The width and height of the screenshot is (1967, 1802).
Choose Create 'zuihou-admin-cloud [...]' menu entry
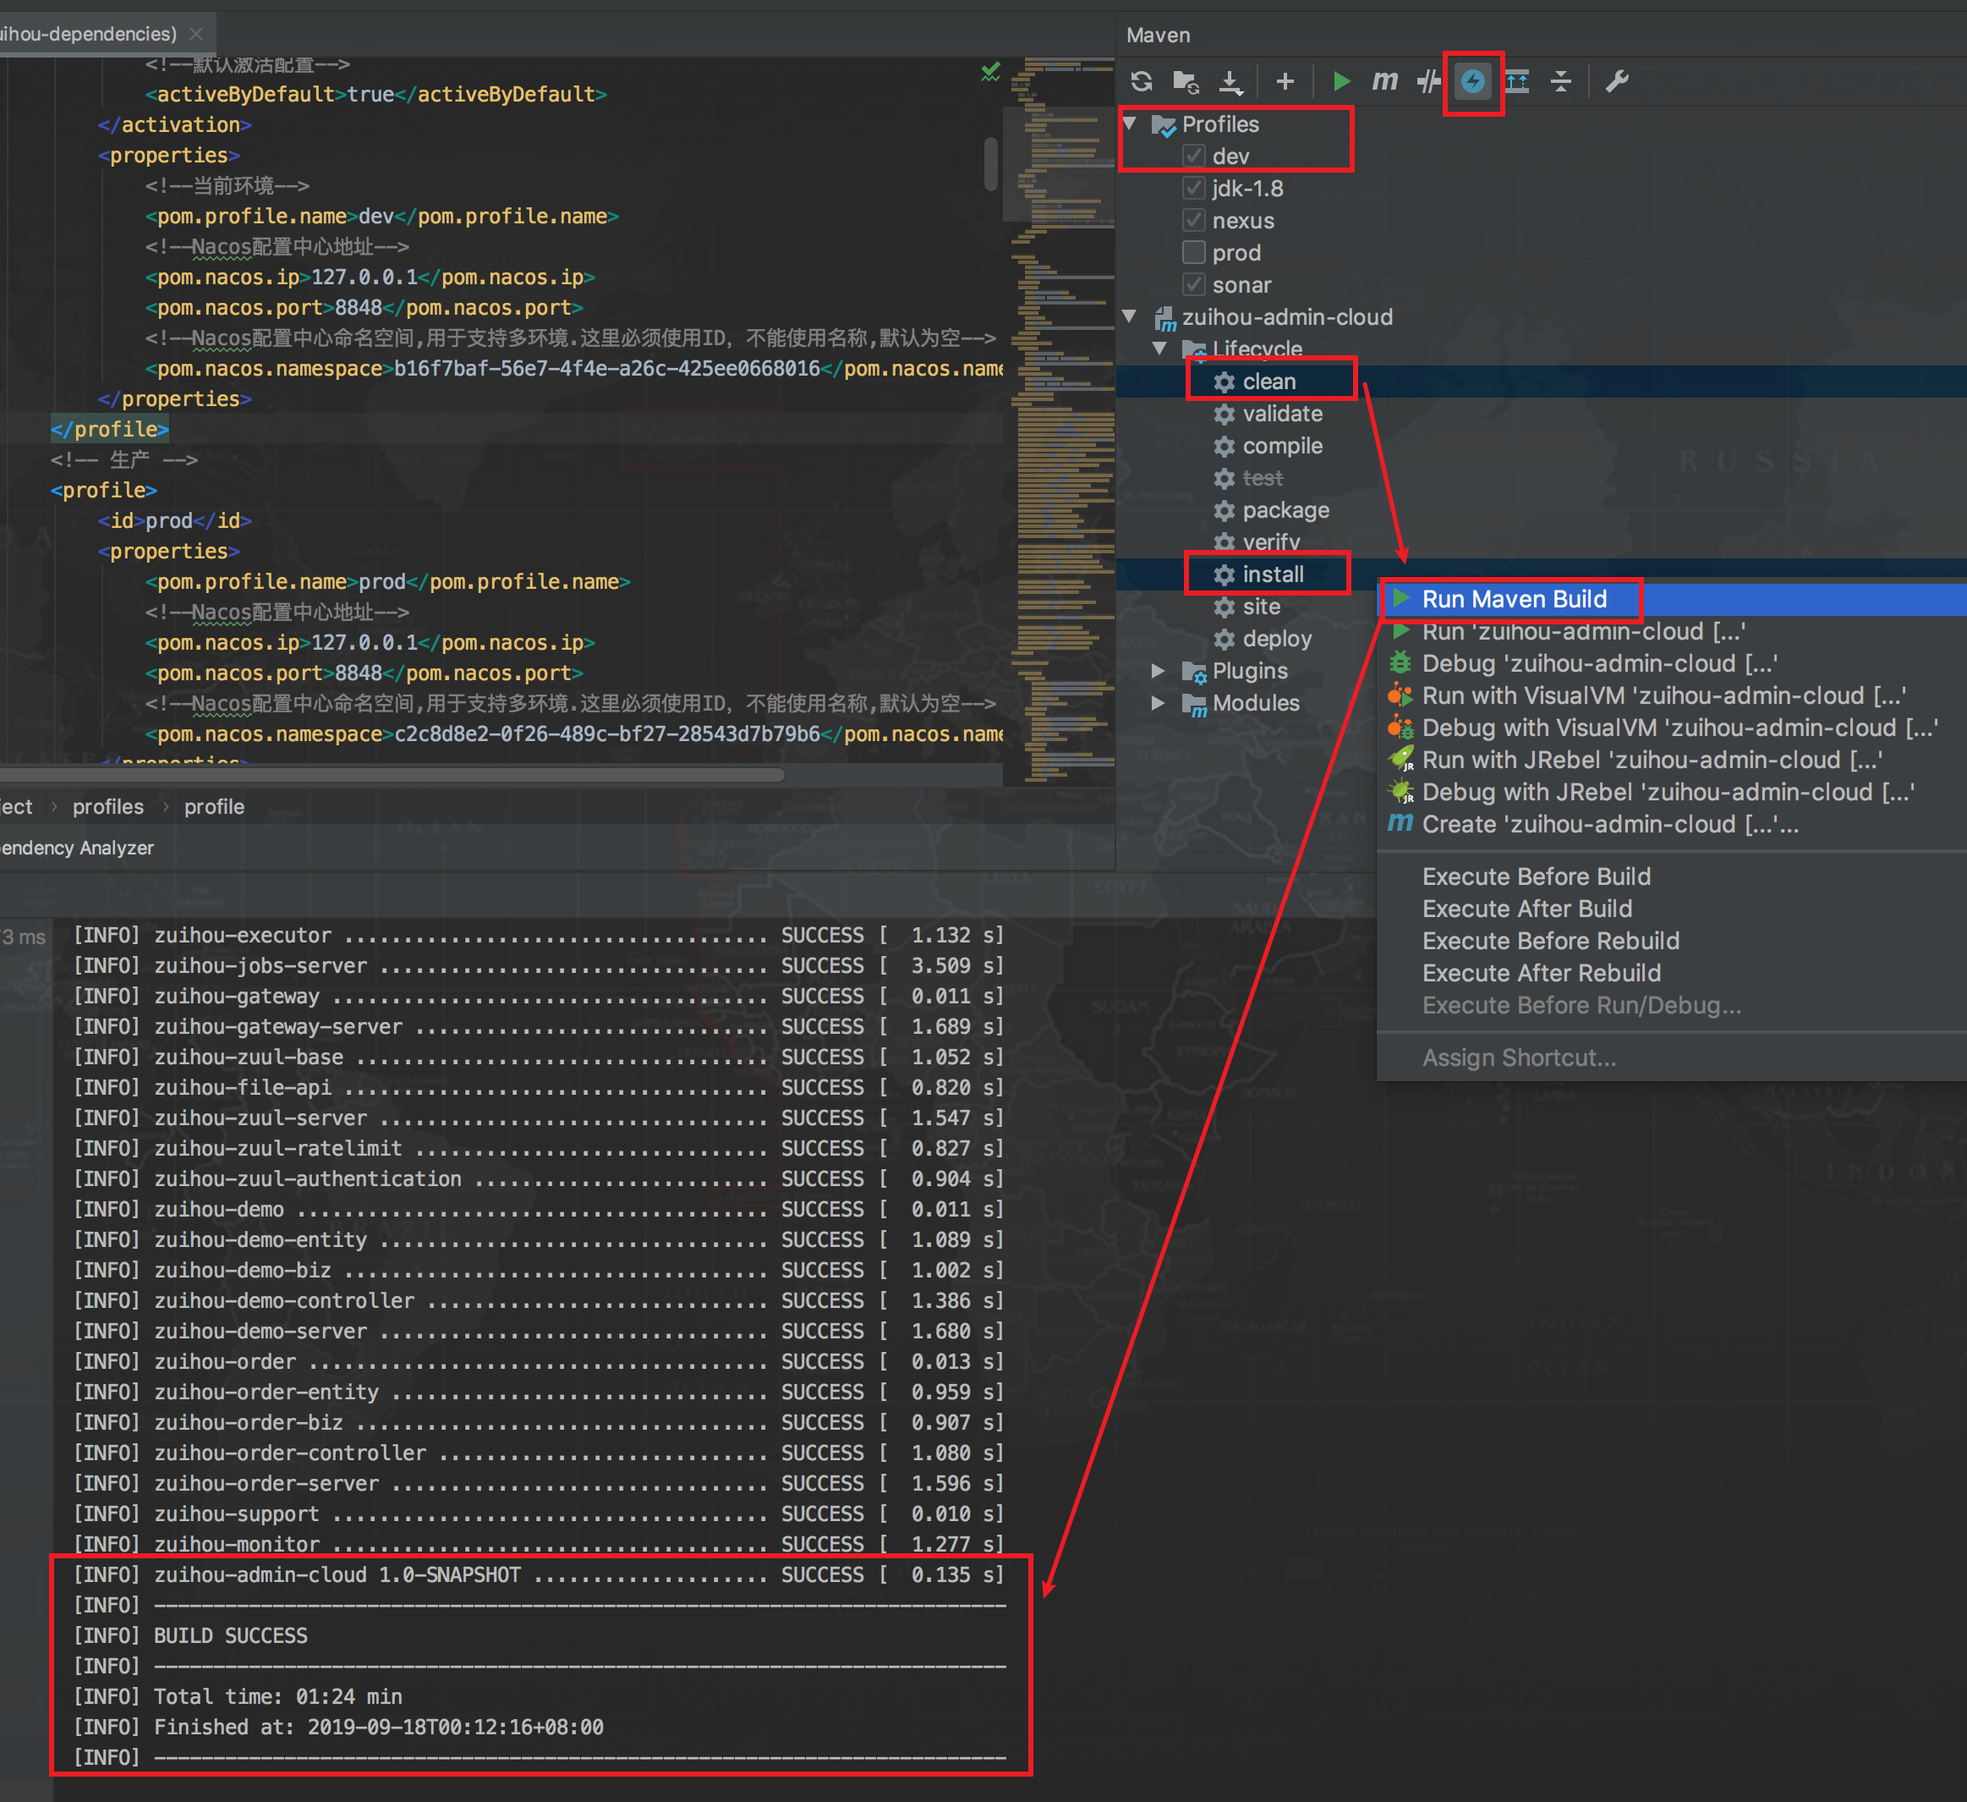[x=1673, y=825]
